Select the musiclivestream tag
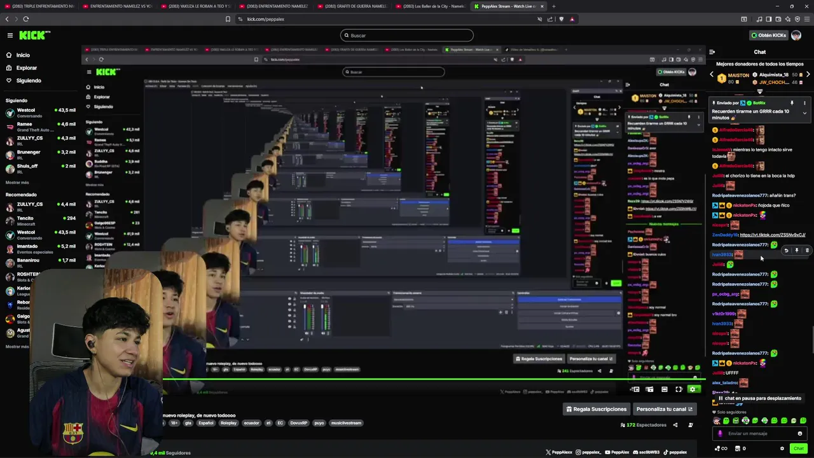The image size is (814, 458). [347, 423]
